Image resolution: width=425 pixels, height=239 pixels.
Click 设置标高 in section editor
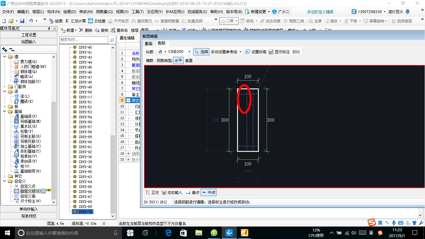256,52
